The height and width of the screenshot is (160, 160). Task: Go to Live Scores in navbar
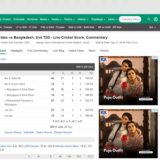click(5, 19)
